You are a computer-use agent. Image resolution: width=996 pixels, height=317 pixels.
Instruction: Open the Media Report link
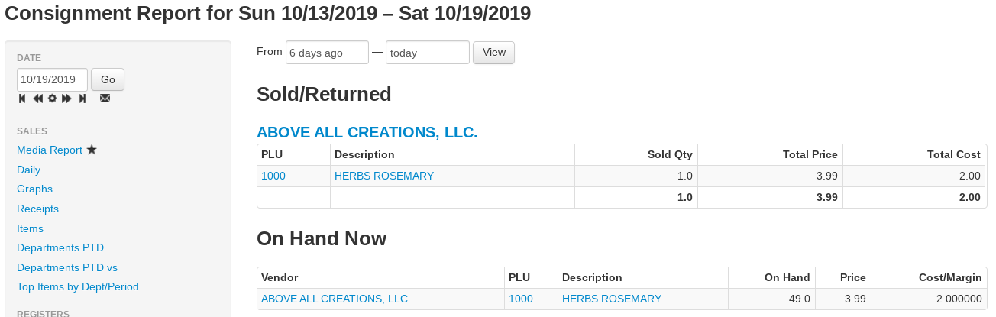pyautogui.click(x=50, y=150)
